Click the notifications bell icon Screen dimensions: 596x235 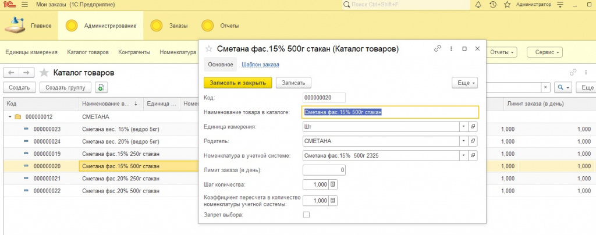coord(478,5)
